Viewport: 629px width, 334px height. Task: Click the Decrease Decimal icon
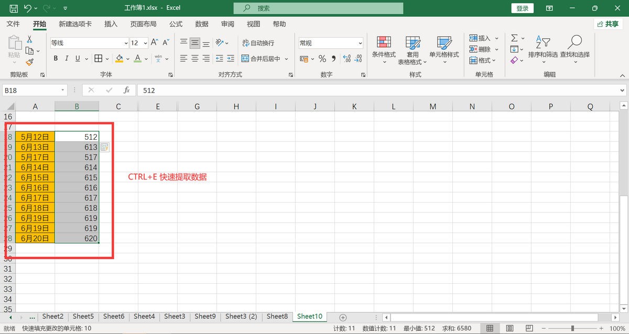(x=359, y=59)
